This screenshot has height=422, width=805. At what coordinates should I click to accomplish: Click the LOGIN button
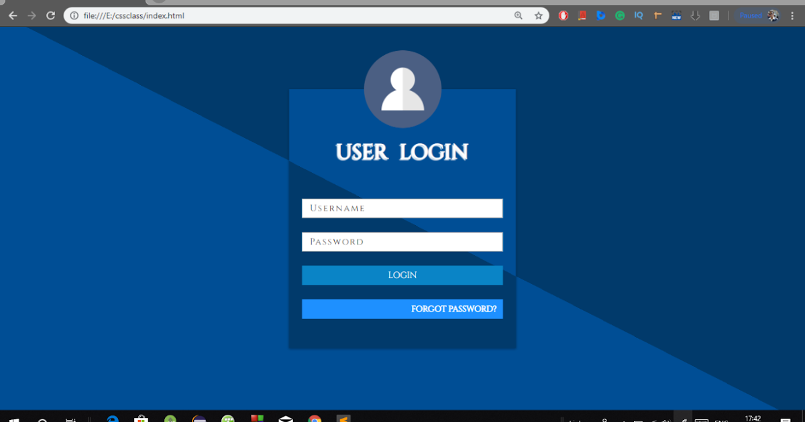402,275
